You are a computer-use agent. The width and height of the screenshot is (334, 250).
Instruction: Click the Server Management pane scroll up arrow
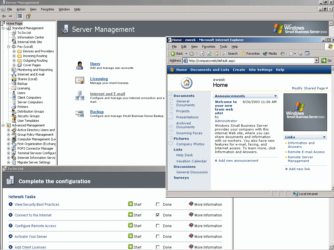[331, 23]
